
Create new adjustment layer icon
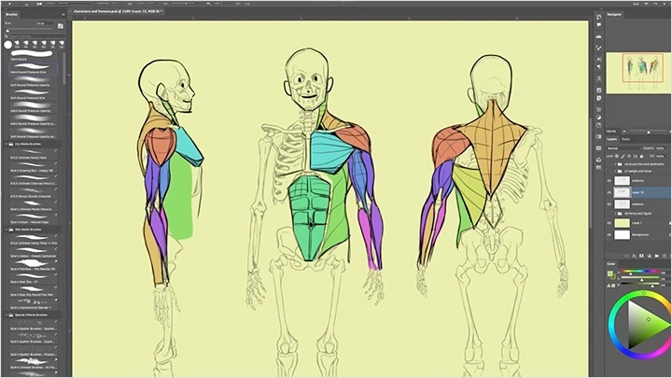pos(649,256)
